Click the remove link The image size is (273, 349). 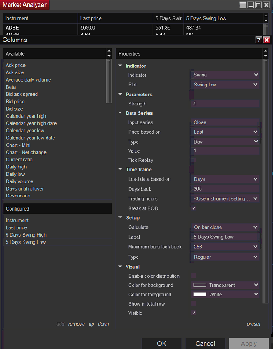pos(77,324)
